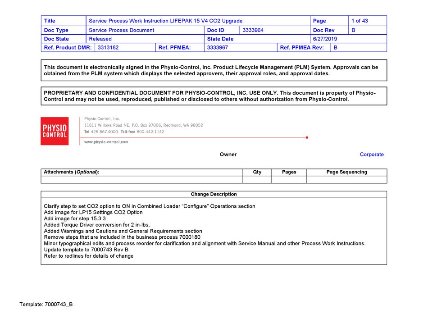The image size is (428, 323).
Task: Click 'Refer to redlines for details of change'
Action: [x=89, y=256]
